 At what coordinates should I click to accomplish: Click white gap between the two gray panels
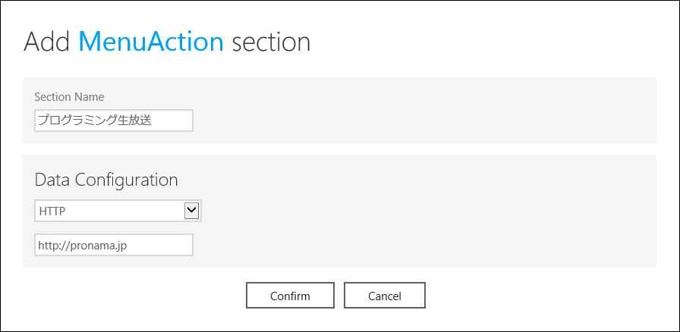(x=339, y=149)
